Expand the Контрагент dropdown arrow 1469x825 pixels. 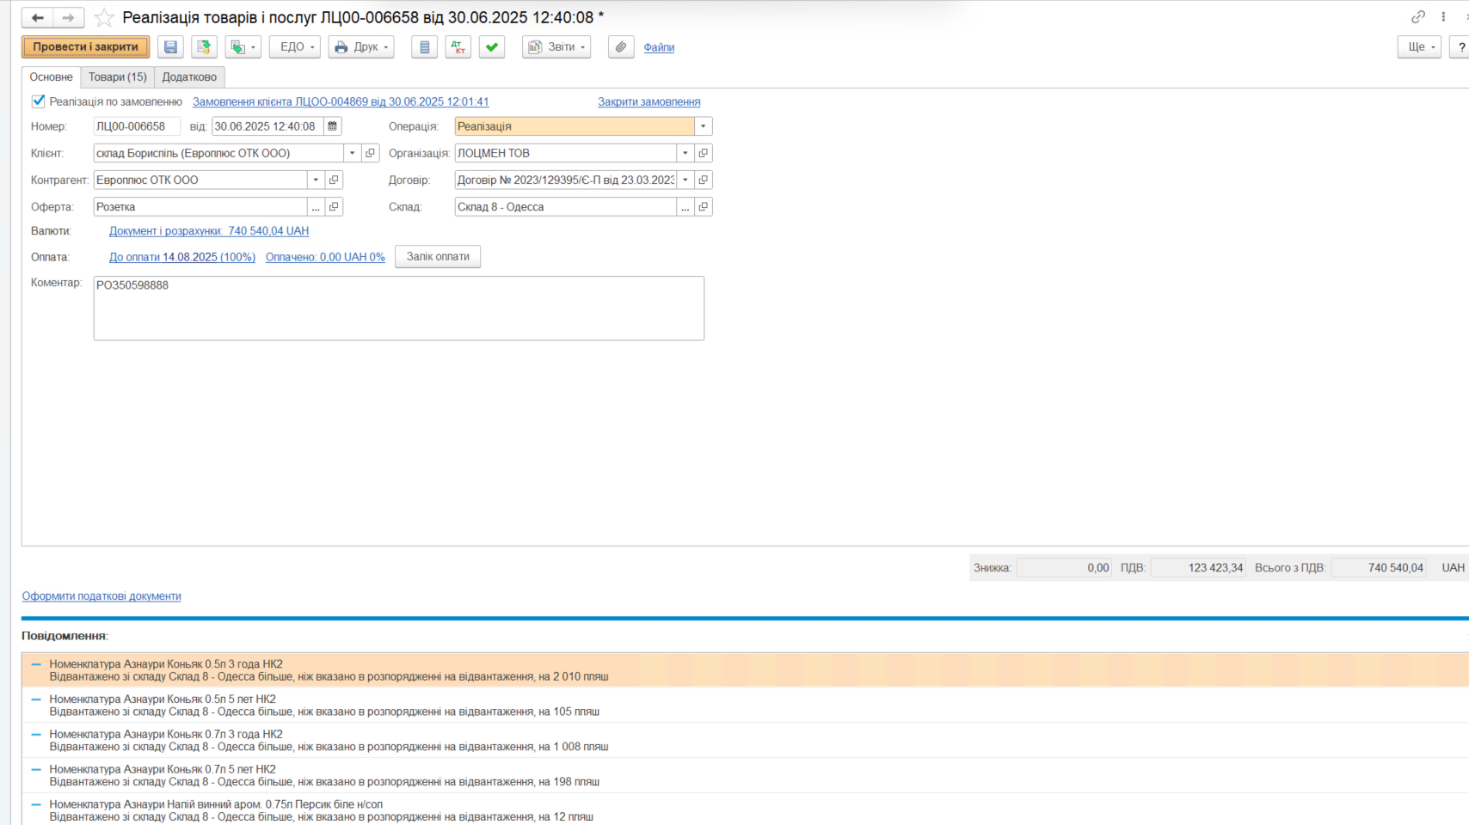click(316, 180)
